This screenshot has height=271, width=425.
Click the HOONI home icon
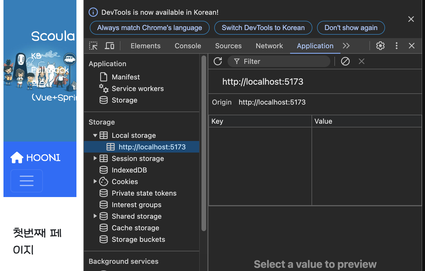(17, 158)
